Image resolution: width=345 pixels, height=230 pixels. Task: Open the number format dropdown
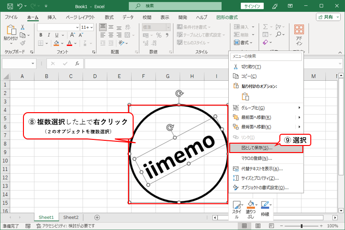[x=168, y=27]
